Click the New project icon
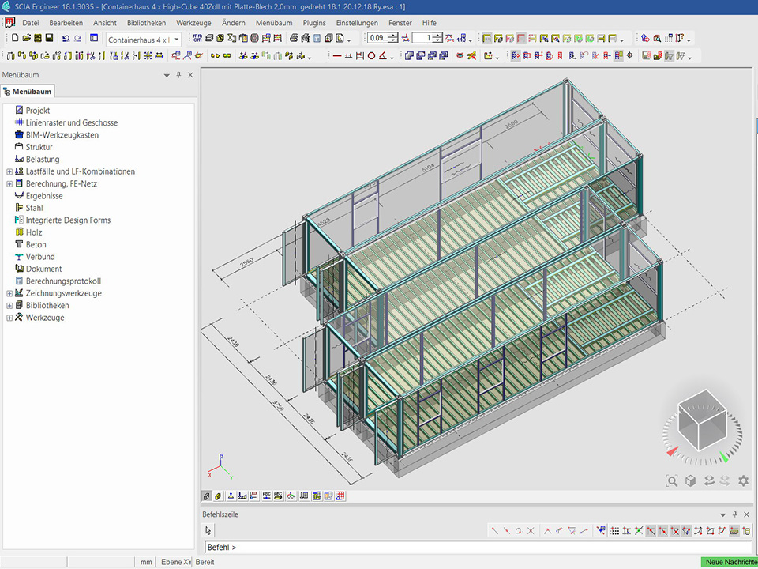Viewport: 758px width, 569px height. 15,38
